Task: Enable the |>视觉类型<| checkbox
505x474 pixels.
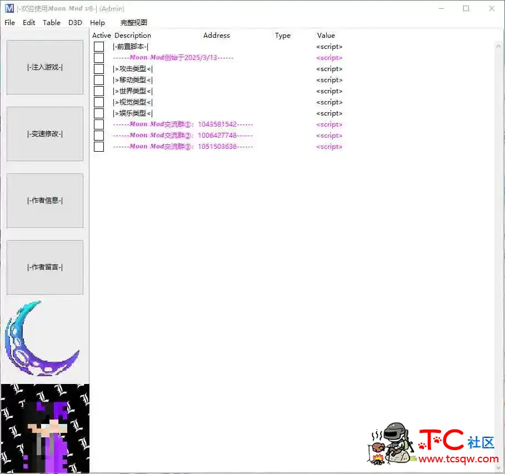Action: (99, 102)
